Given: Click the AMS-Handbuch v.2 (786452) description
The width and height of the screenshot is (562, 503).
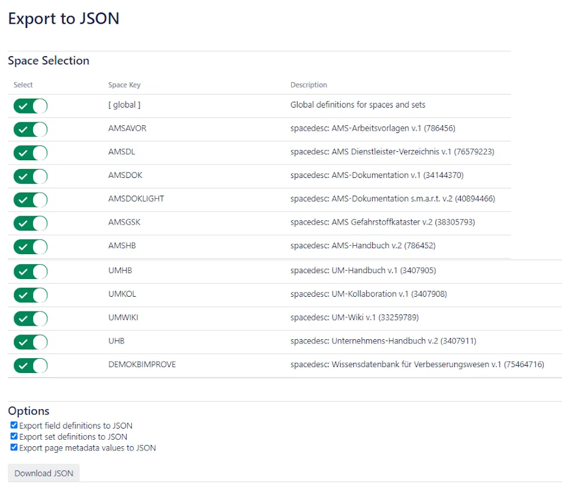Looking at the screenshot, I should [363, 246].
